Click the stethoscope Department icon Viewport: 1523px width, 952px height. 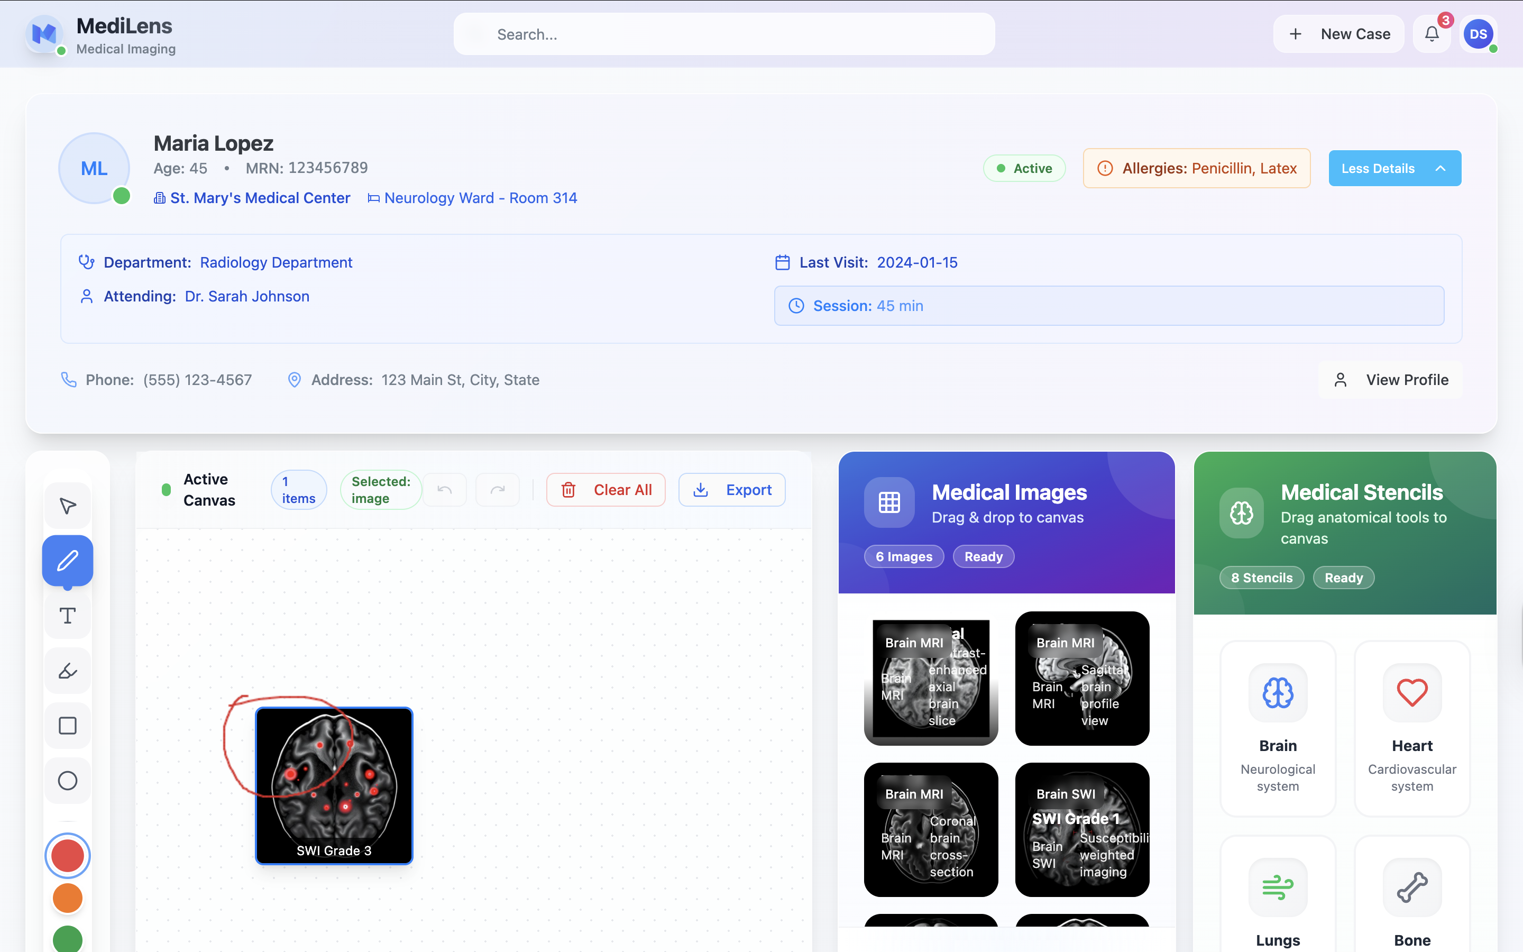[x=86, y=262]
